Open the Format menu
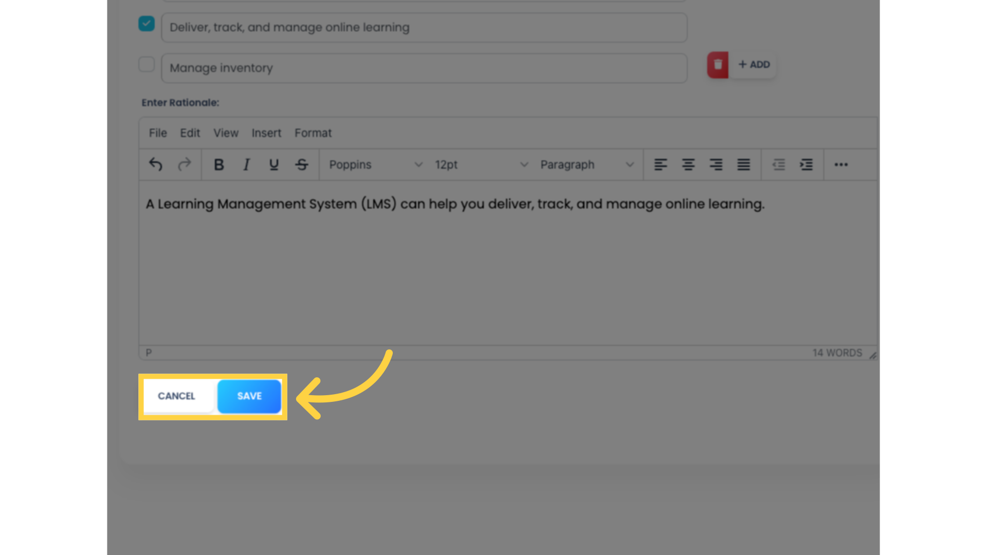 pos(313,133)
